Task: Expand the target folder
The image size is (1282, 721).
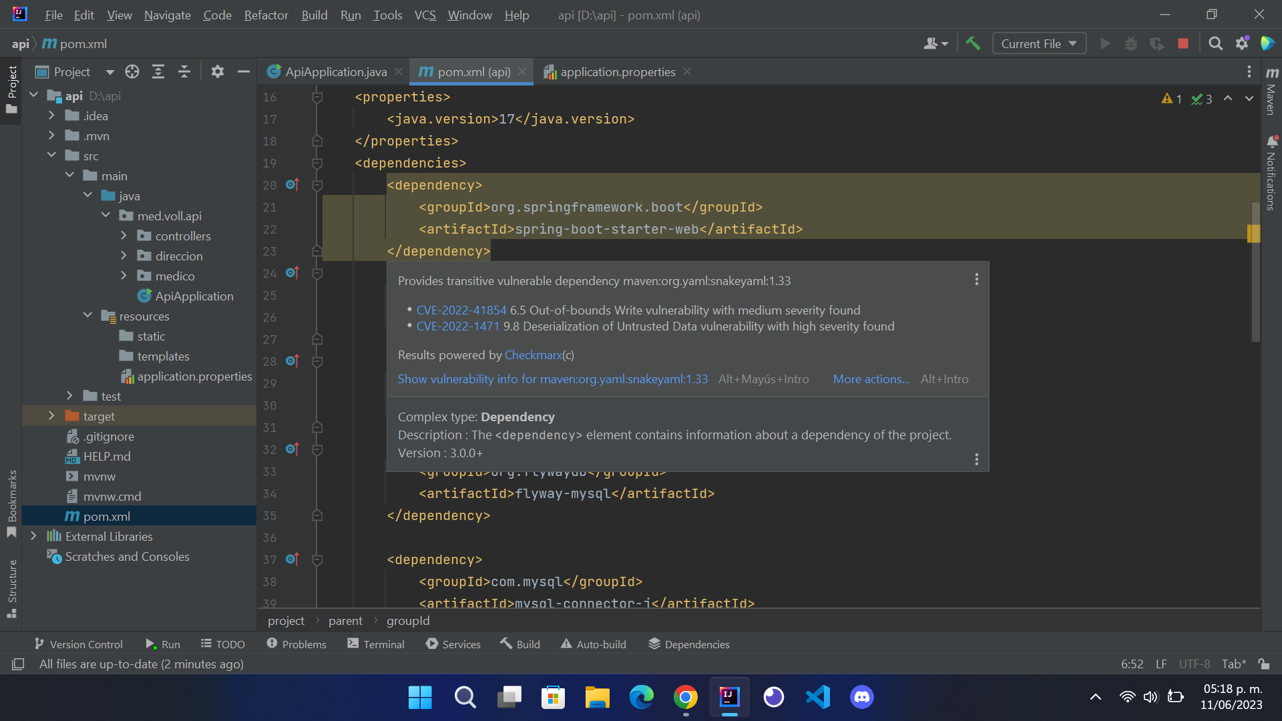Action: point(51,416)
